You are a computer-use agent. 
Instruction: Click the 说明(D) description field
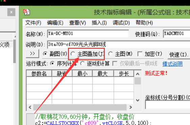[x=119, y=44]
